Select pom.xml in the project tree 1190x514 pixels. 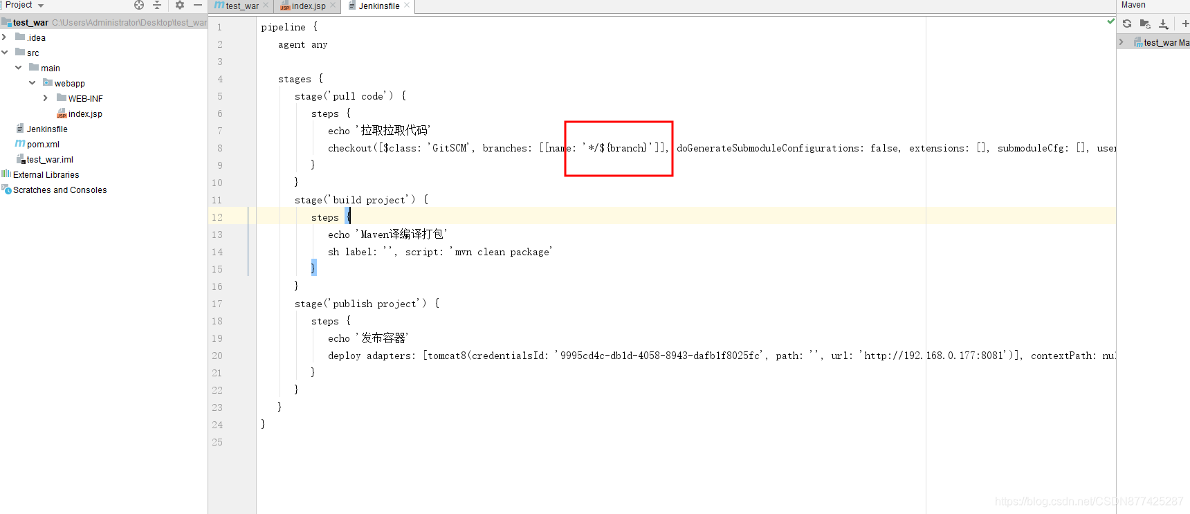37,145
